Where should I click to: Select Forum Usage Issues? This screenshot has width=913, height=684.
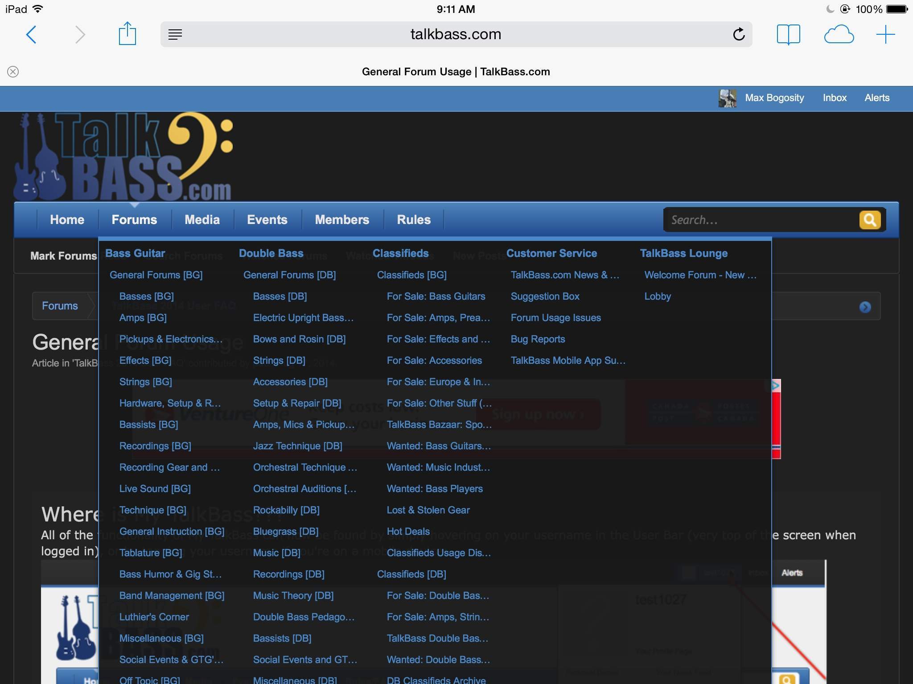[556, 318]
